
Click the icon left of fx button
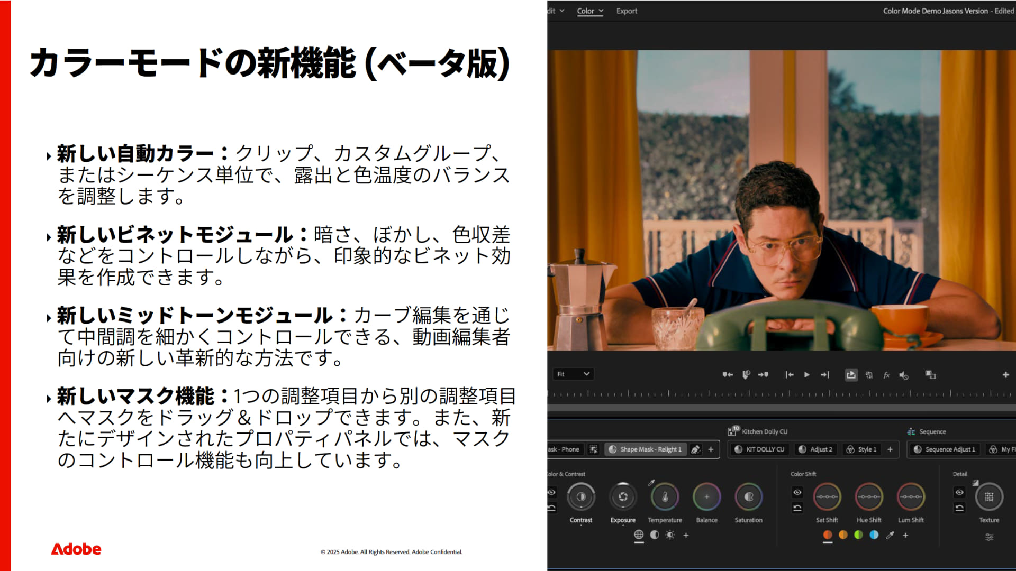pos(869,375)
